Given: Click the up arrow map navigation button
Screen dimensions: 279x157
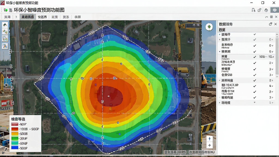Looking at the screenshot, I should 210,139.
